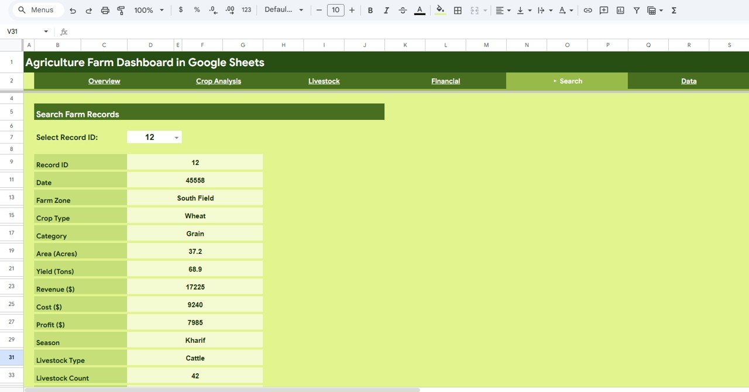Toggle strikethrough formatting

coord(403,10)
